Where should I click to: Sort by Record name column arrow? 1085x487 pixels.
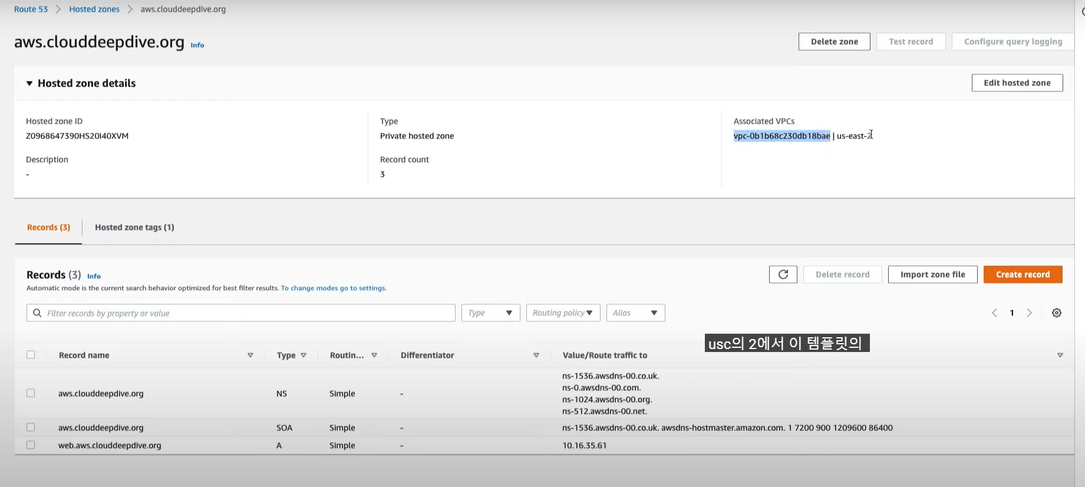(x=250, y=356)
